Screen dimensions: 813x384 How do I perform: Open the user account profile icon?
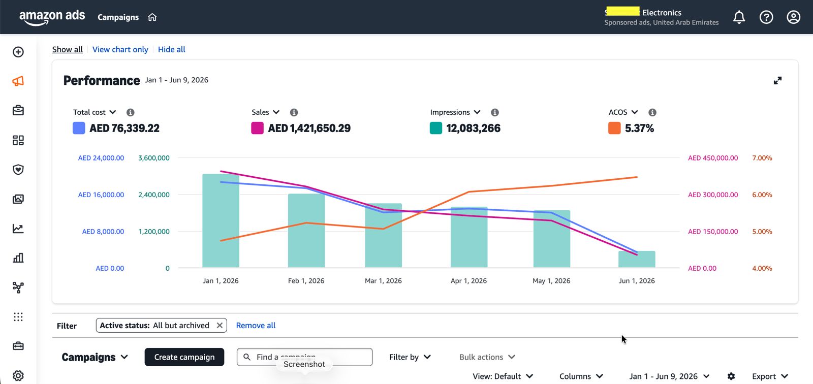(x=794, y=17)
